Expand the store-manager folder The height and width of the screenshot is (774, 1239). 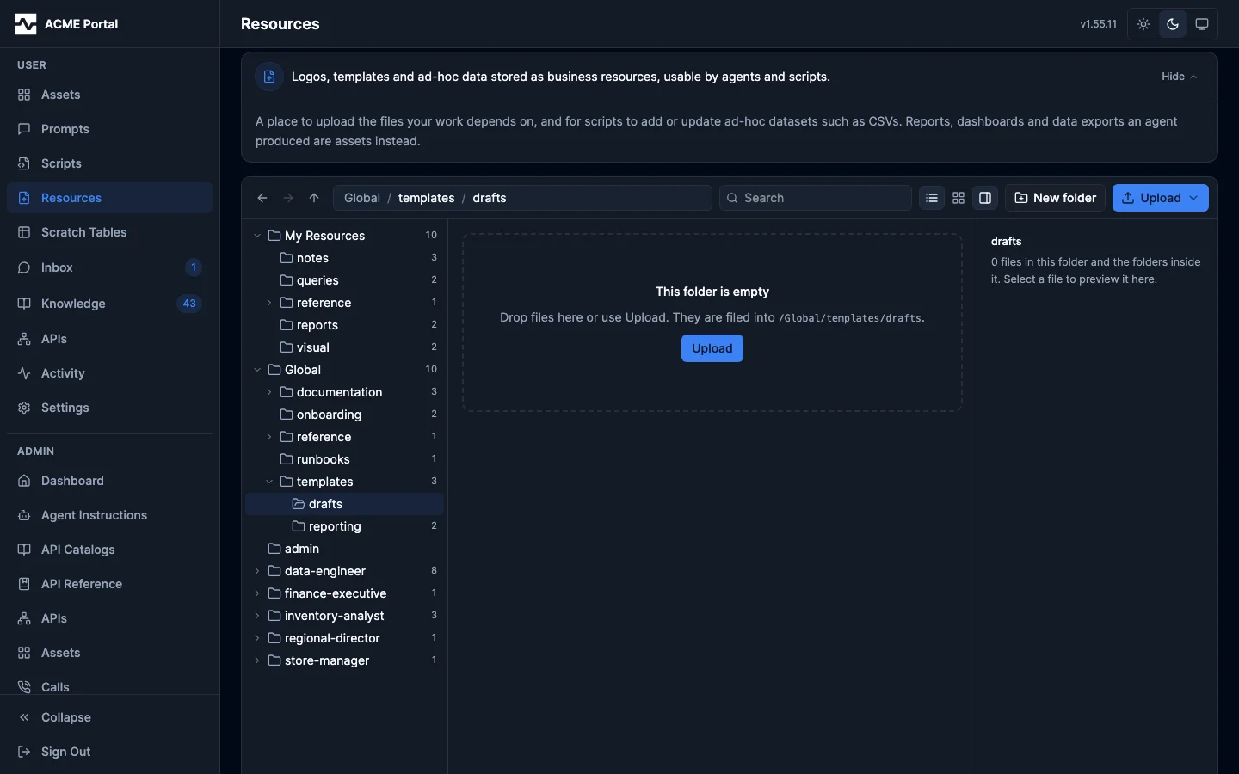tap(257, 660)
